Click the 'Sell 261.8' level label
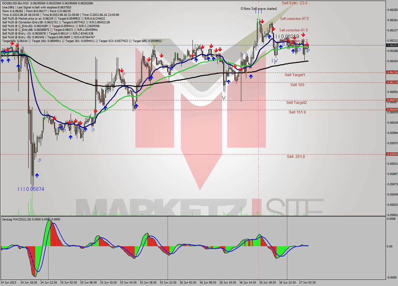 point(296,156)
